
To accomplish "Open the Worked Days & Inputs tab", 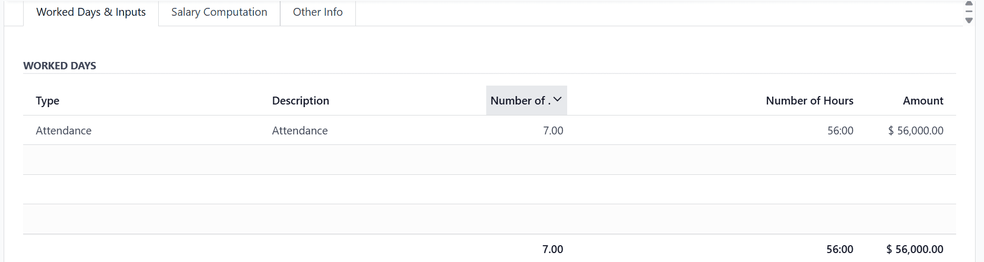I will click(x=91, y=12).
